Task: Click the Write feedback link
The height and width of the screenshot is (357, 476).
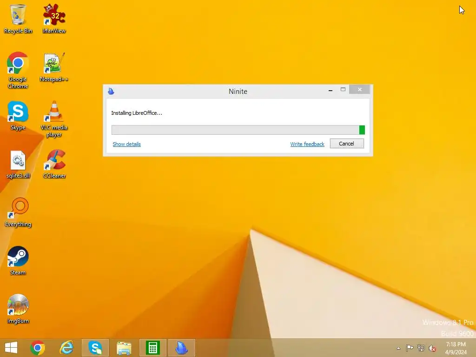Action: (x=307, y=144)
